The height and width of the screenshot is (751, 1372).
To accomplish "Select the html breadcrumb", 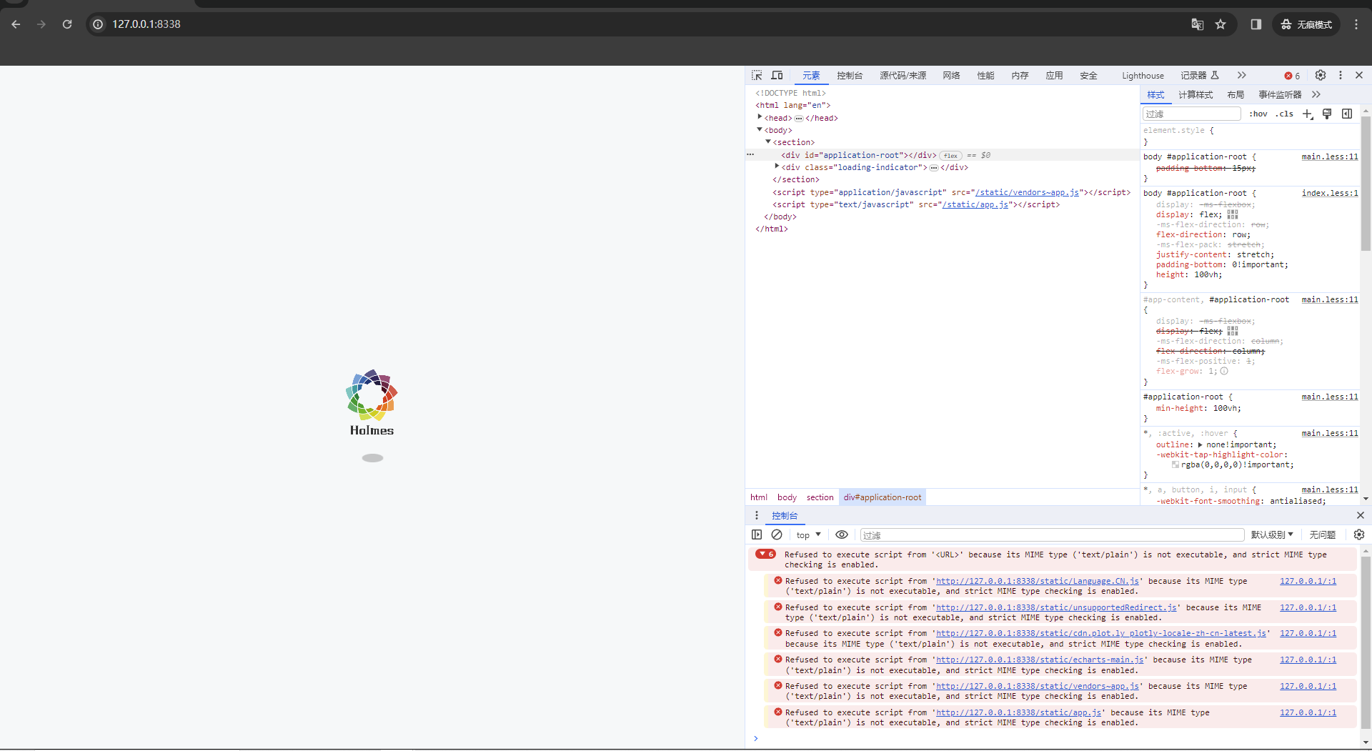I will [x=759, y=497].
